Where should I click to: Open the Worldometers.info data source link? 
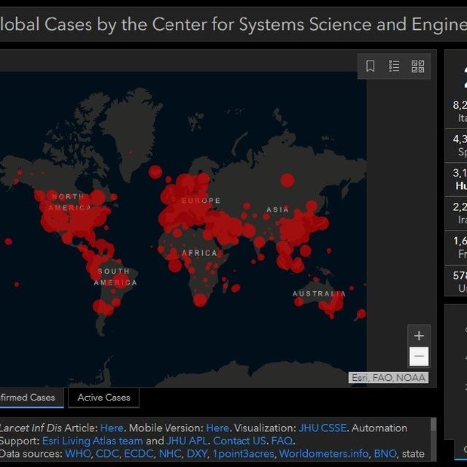tap(324, 454)
